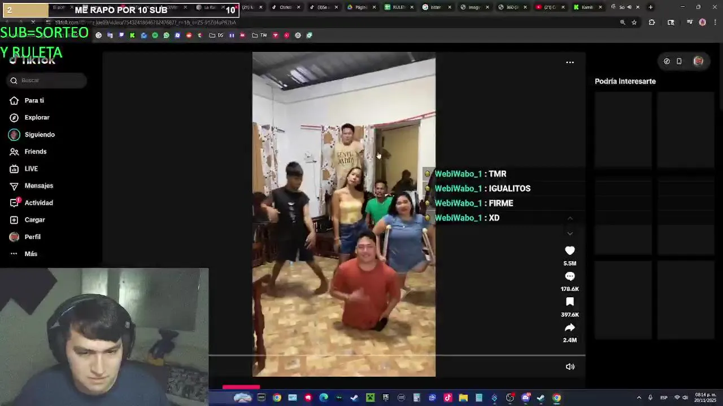This screenshot has width=723, height=406.
Task: Switch to the RULETA browser tab
Action: [x=399, y=7]
